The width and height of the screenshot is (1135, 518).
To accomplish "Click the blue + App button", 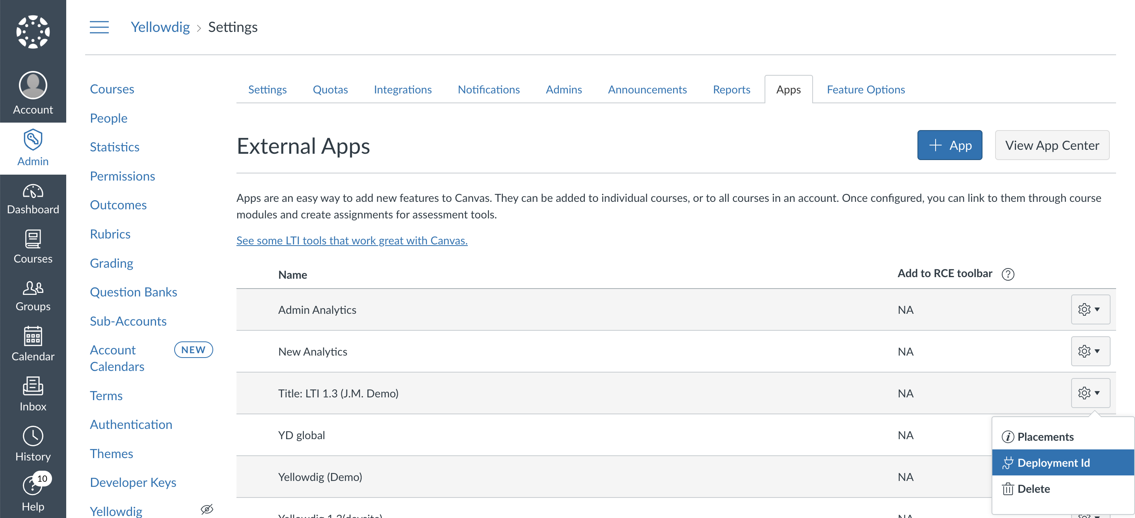I will coord(949,145).
